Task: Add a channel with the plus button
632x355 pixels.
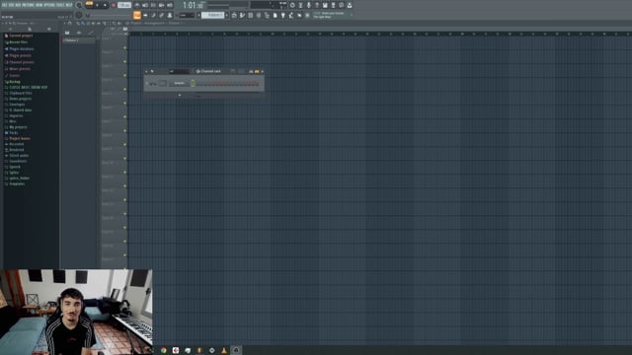Action: coord(180,96)
